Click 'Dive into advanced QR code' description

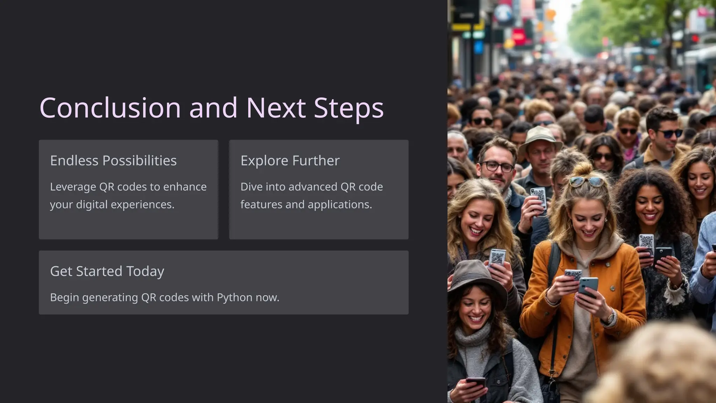tap(312, 187)
